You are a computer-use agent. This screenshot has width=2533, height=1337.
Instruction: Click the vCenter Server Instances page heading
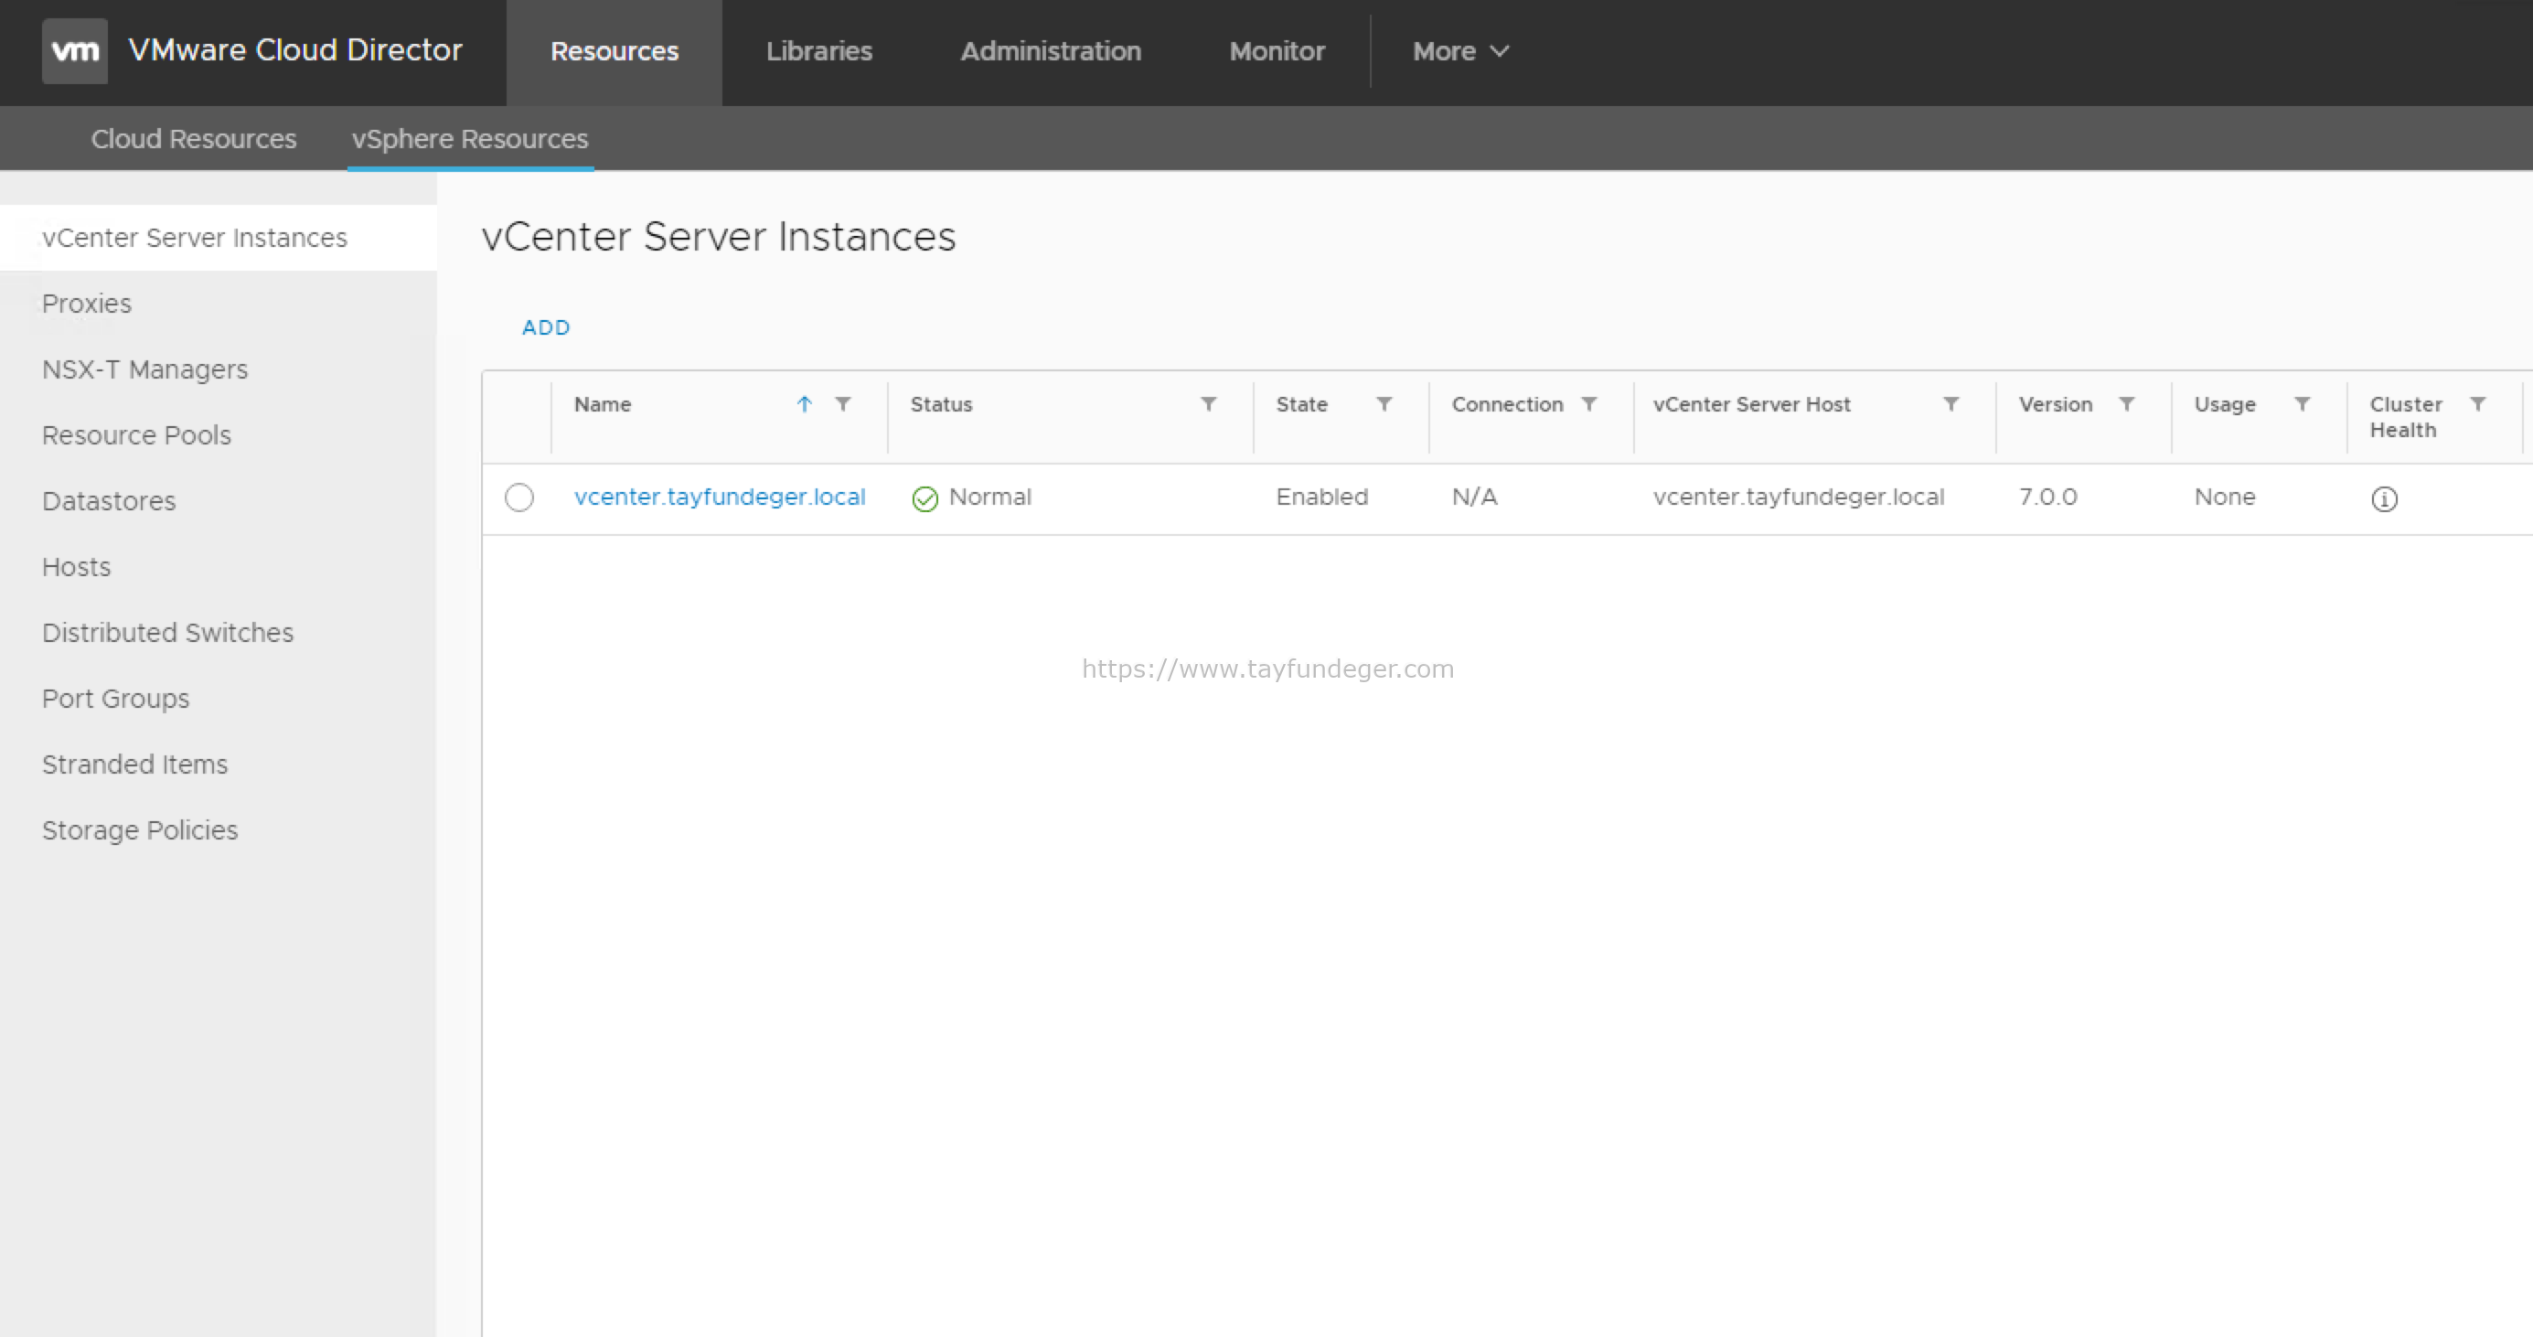[719, 237]
